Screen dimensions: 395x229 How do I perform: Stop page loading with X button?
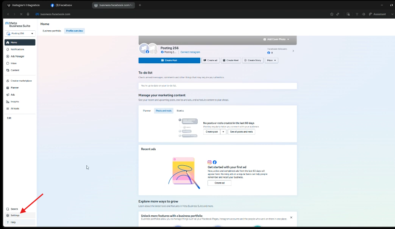tap(21, 14)
